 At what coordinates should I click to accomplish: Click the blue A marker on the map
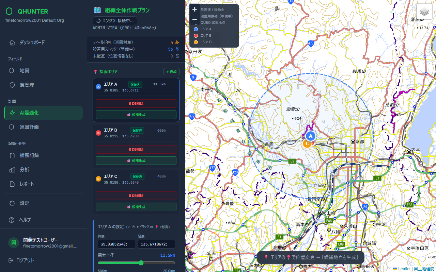point(310,136)
